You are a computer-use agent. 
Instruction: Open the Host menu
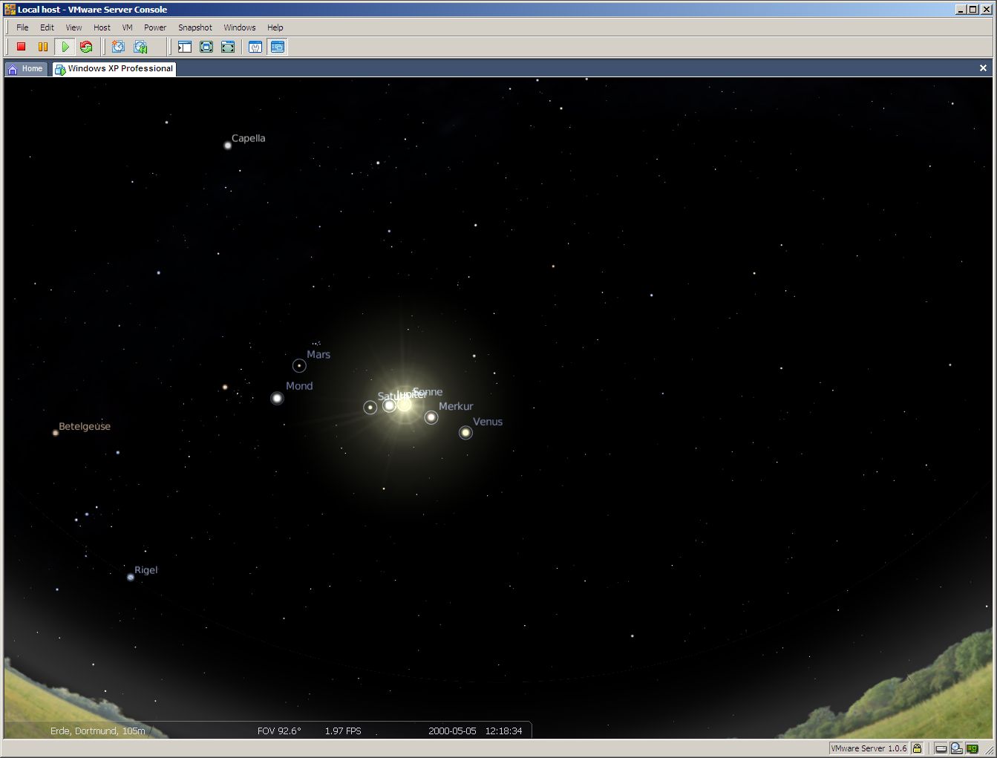click(x=102, y=27)
